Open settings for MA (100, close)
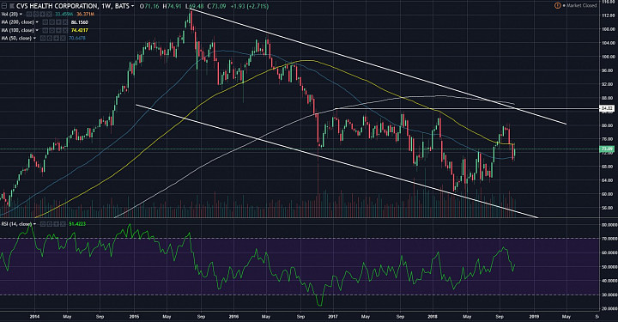Image resolution: width=618 pixels, height=322 pixels. (x=51, y=30)
